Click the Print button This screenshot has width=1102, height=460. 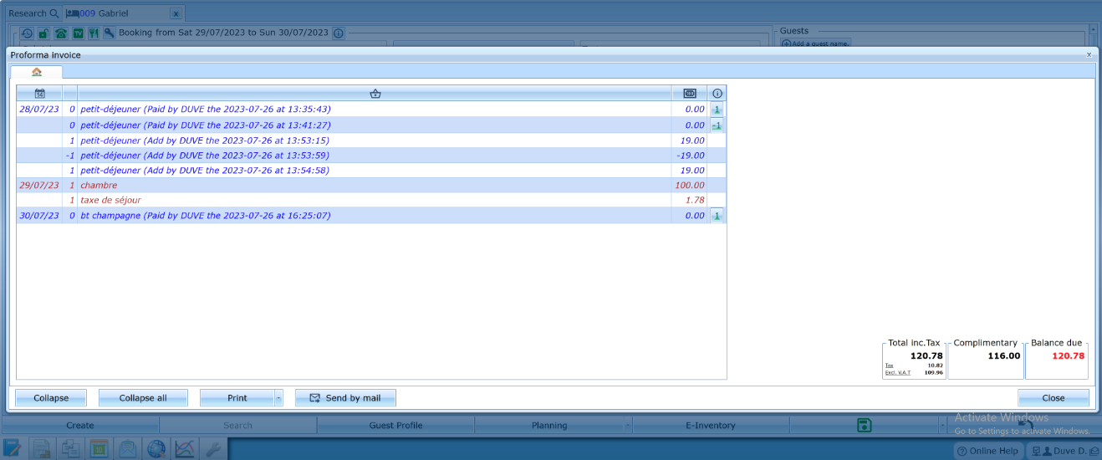point(237,398)
